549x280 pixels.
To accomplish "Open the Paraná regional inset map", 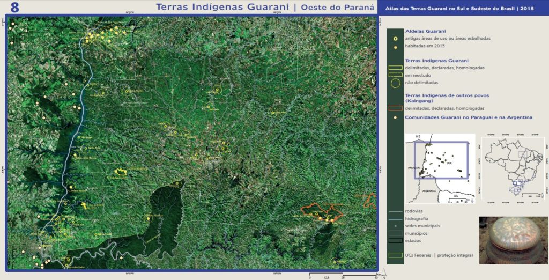I will [x=440, y=168].
